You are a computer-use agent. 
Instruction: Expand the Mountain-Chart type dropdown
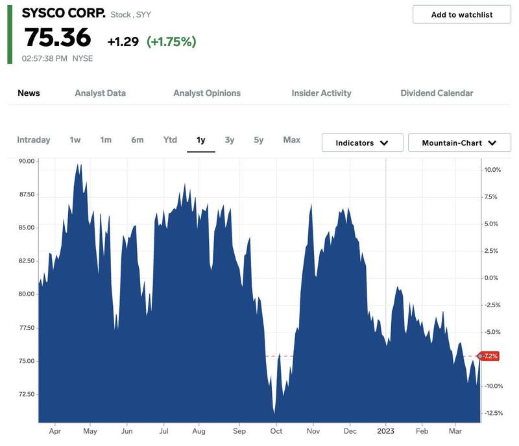point(459,143)
